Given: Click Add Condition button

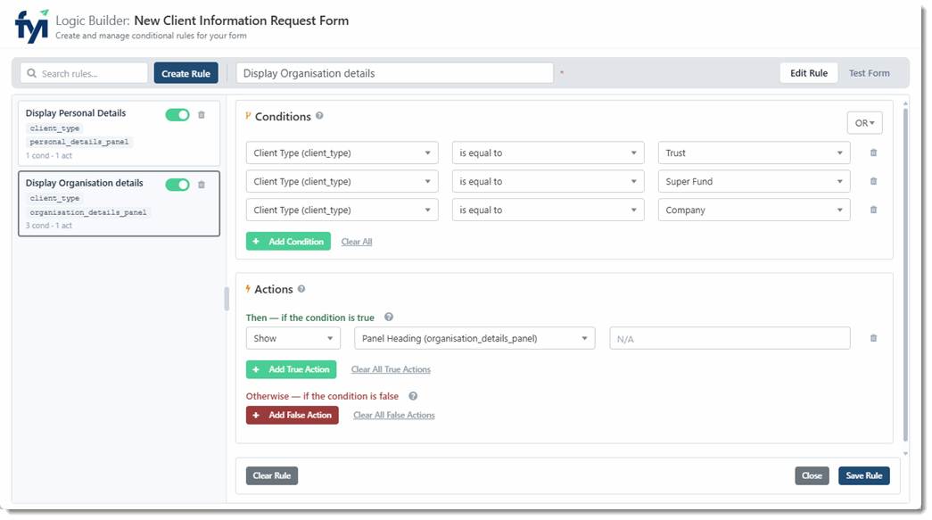Looking at the screenshot, I should pos(288,242).
